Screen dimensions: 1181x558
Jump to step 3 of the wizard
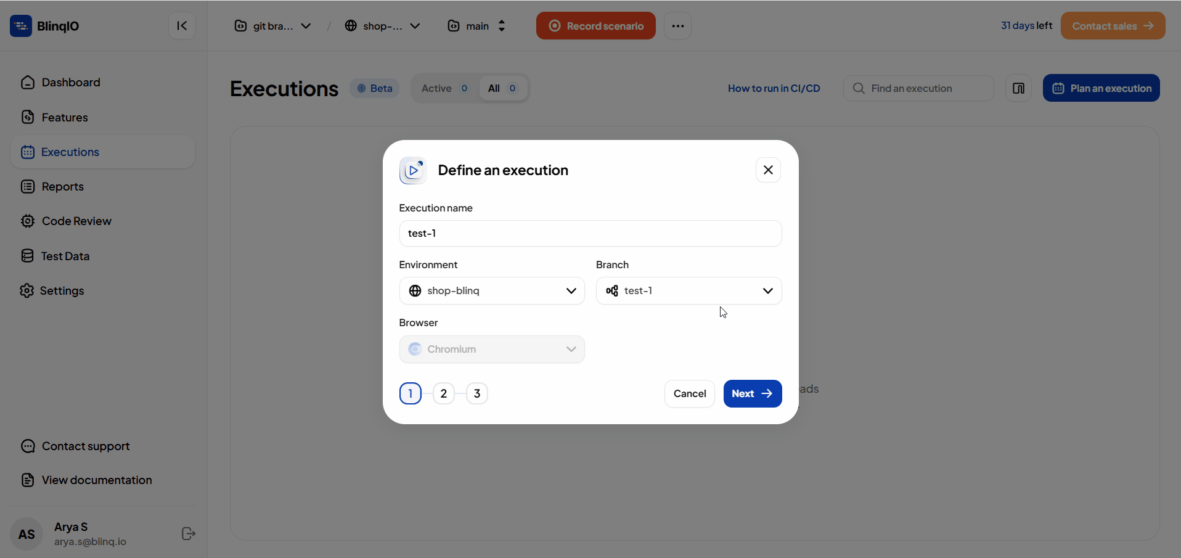click(477, 393)
